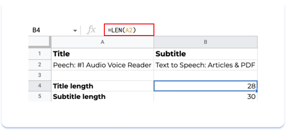Screen dimensions: 286x130
Task: Click the fx function icon
Action: (x=91, y=30)
